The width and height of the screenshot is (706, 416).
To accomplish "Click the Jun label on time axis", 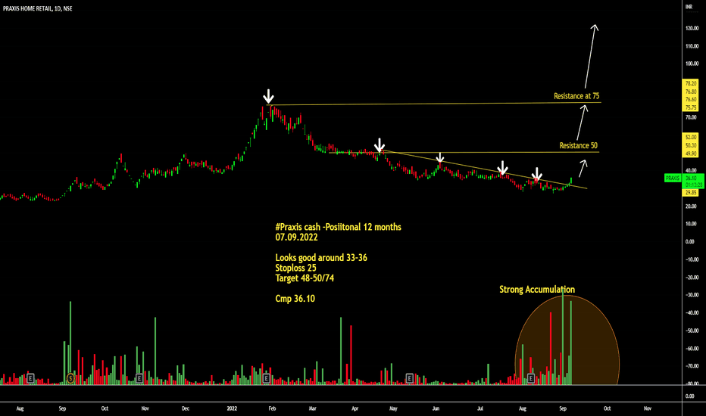I will 436,408.
